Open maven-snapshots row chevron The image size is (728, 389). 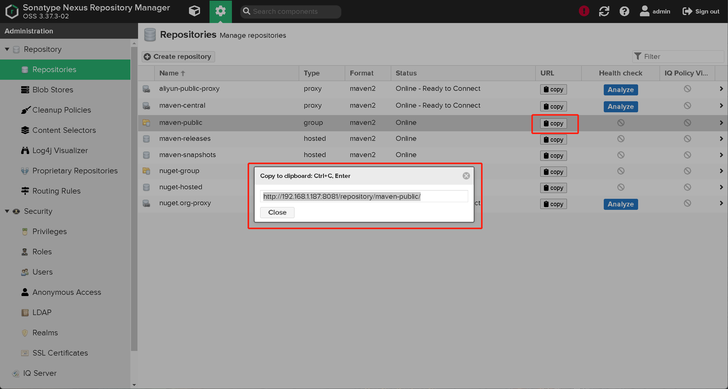(x=721, y=155)
